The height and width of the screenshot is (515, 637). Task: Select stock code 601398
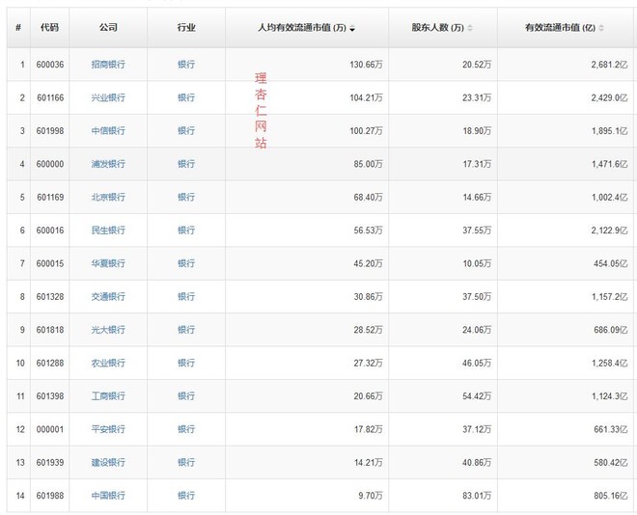pos(50,396)
